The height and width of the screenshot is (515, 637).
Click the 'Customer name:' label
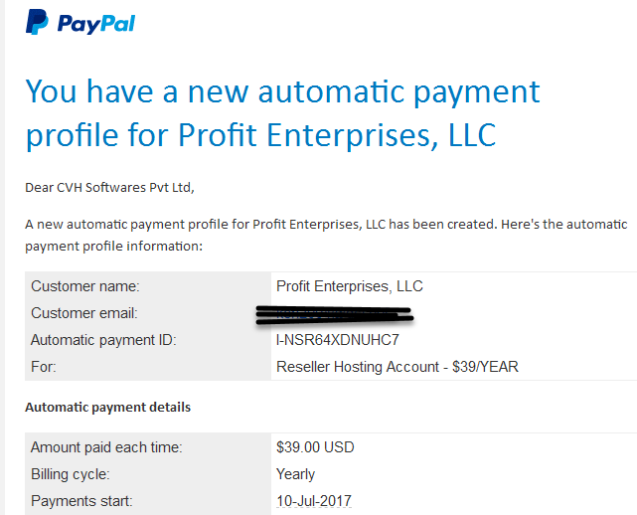85,286
